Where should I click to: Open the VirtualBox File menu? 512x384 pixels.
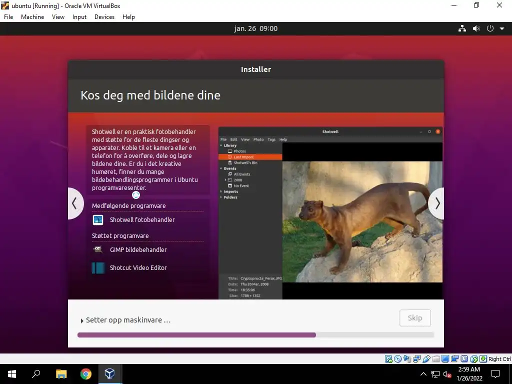[8, 17]
